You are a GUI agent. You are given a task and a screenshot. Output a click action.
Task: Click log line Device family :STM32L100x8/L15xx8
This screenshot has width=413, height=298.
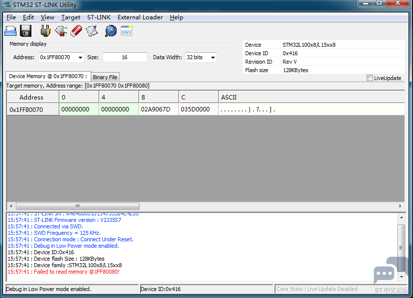[65, 265]
